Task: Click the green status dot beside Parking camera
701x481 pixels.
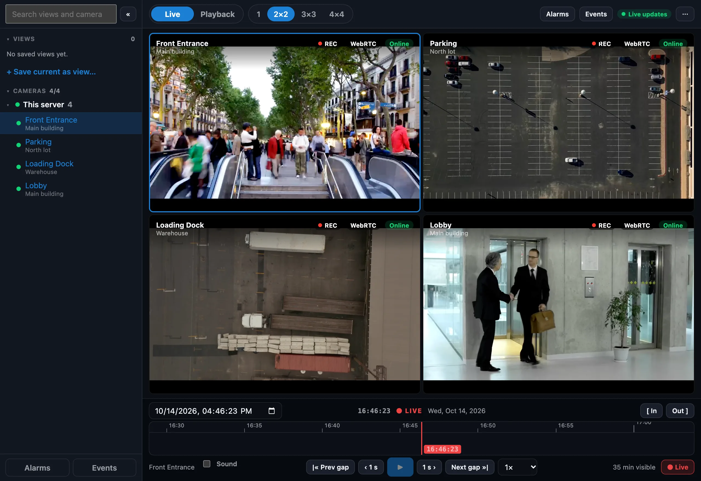Action: 18,145
